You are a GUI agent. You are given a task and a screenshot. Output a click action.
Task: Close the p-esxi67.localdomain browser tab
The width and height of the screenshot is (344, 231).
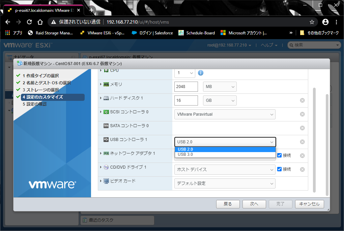(x=79, y=10)
